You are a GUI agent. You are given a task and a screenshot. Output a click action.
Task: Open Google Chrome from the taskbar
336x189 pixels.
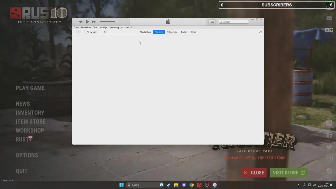click(x=192, y=185)
